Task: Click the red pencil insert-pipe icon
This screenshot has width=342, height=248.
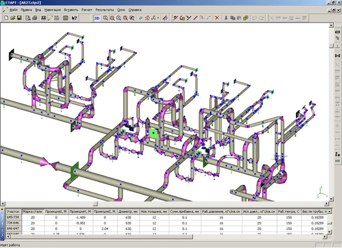Action: click(x=196, y=18)
